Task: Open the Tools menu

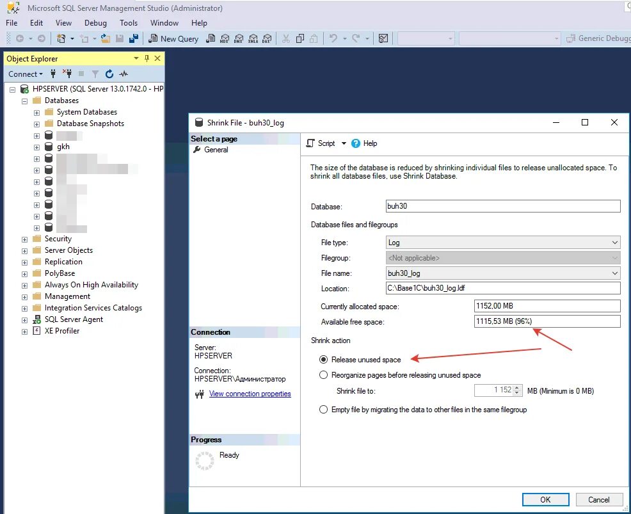Action: coord(129,23)
